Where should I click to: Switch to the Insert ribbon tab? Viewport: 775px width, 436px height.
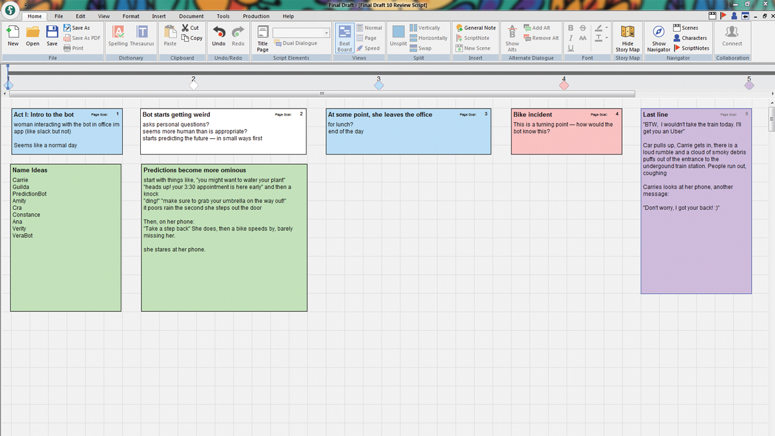click(x=159, y=16)
